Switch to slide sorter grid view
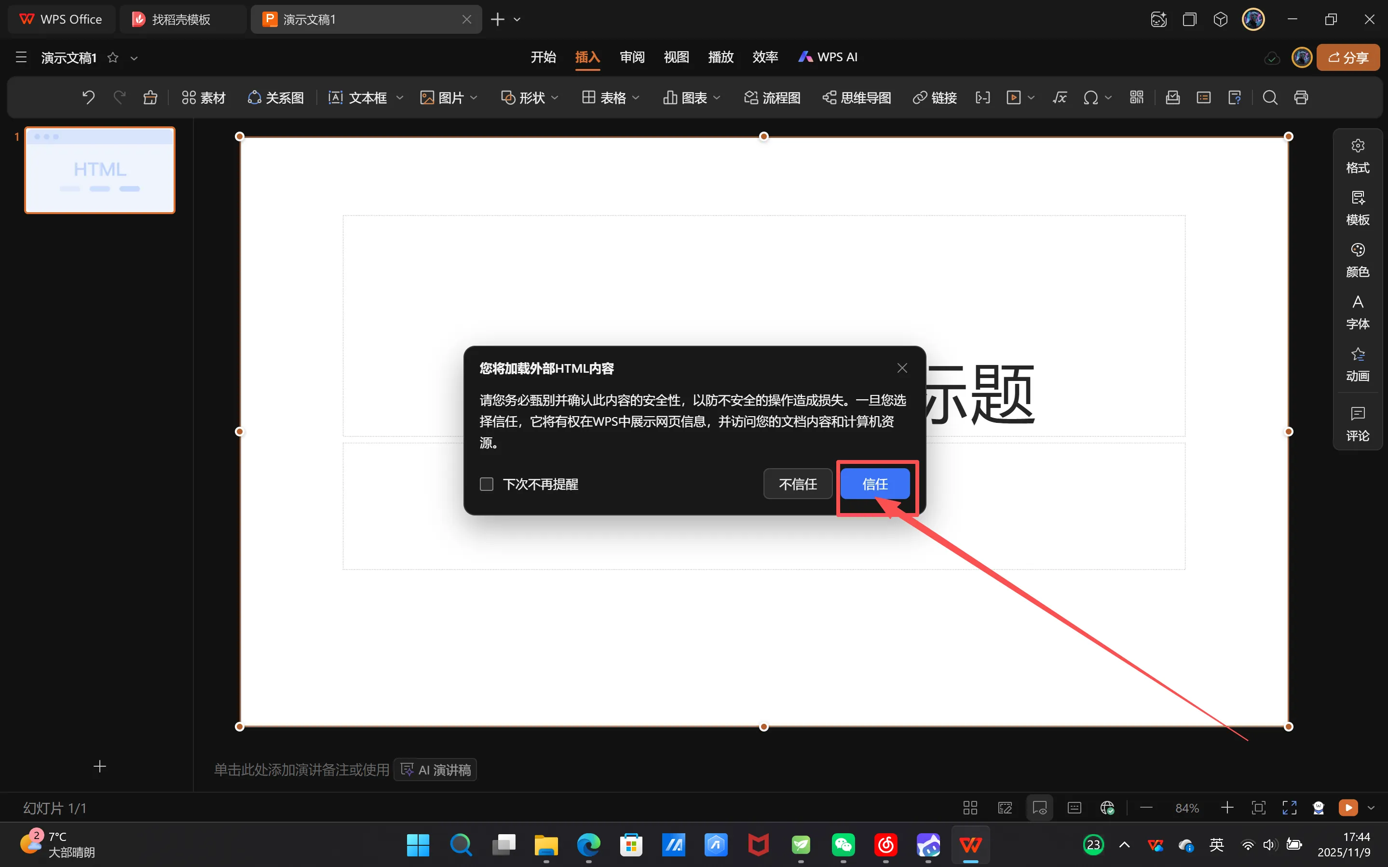 970,808
